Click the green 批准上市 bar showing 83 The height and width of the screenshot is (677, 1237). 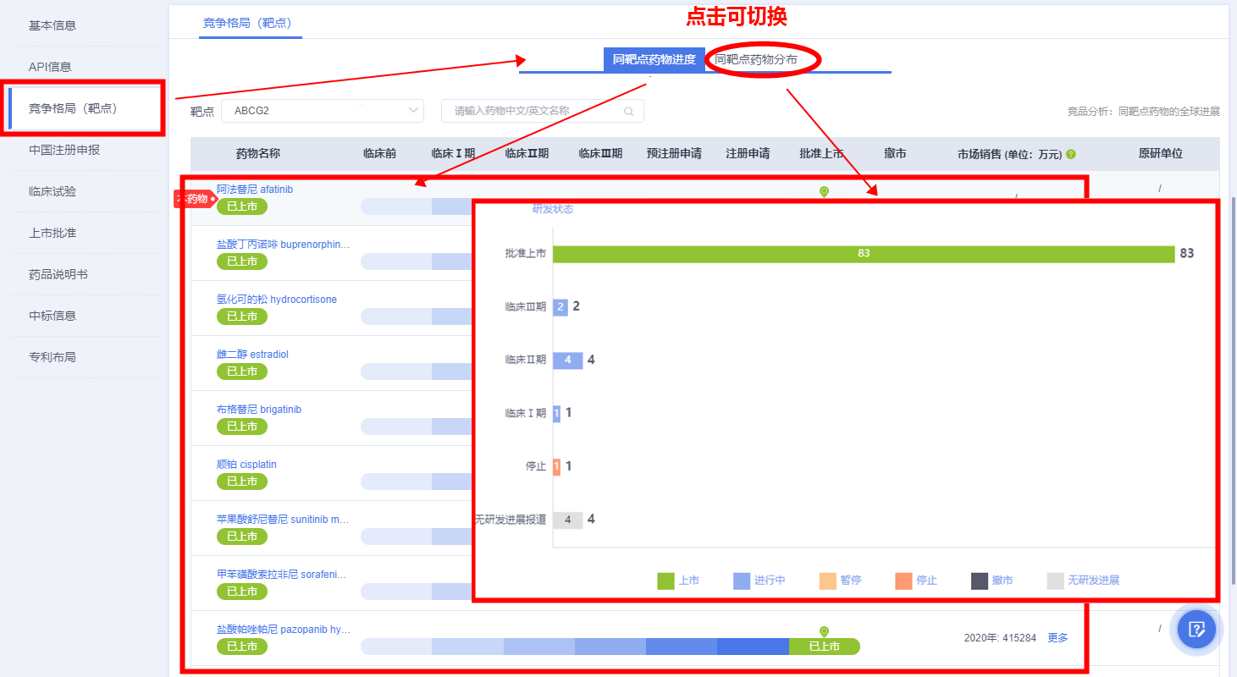(x=864, y=254)
